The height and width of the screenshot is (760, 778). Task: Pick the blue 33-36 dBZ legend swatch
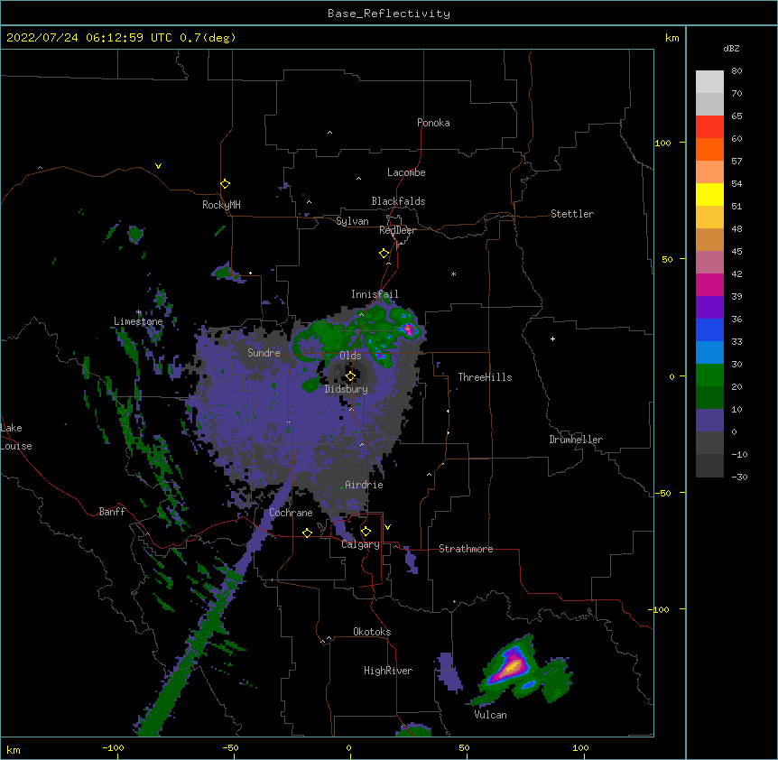tap(709, 330)
